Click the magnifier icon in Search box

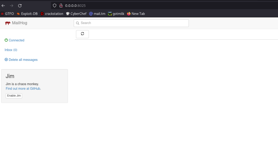tap(77, 23)
